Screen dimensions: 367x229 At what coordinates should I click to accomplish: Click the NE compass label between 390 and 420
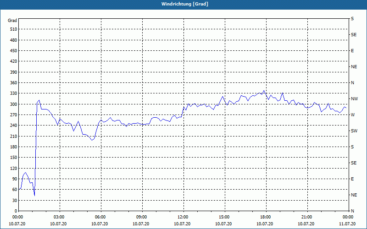point(354,67)
